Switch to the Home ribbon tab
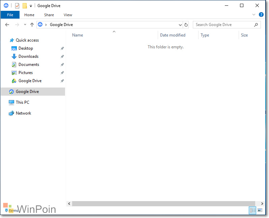This screenshot has height=218, width=269. (x=29, y=15)
